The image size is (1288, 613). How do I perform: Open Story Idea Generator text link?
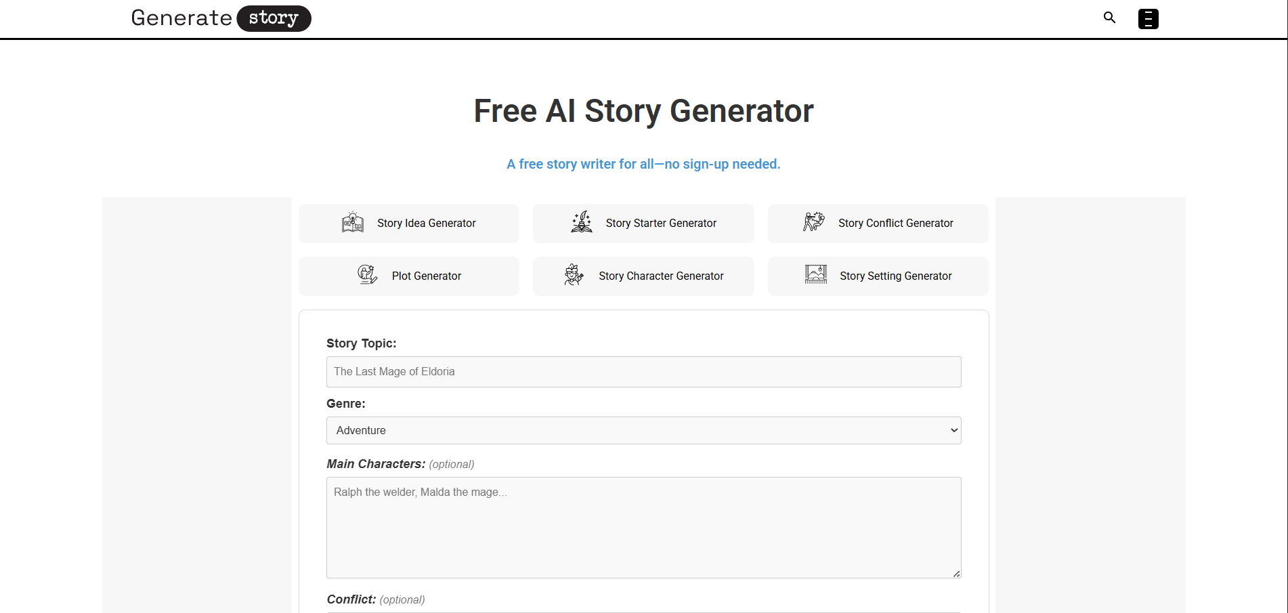pyautogui.click(x=426, y=224)
